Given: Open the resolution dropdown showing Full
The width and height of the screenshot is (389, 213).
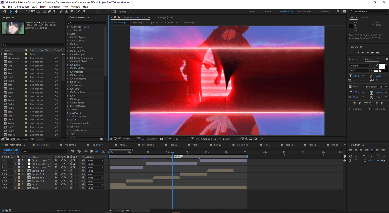Looking at the screenshot, I should [182, 139].
